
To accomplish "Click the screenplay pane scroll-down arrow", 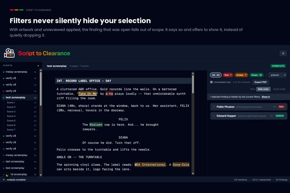I will [x=193, y=174].
